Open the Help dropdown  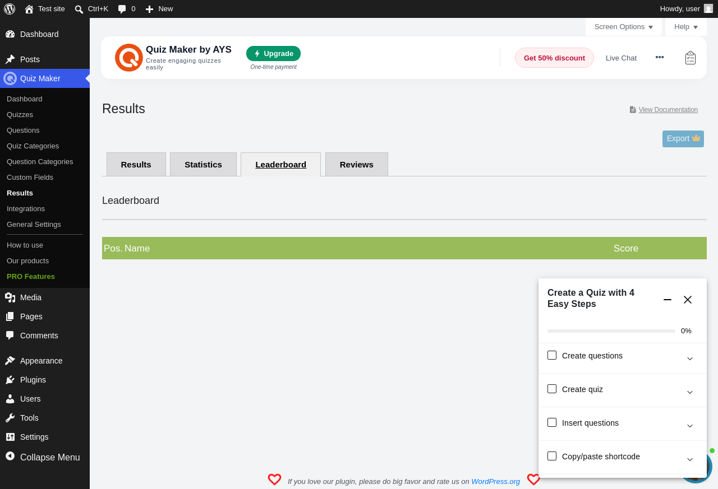pos(686,27)
